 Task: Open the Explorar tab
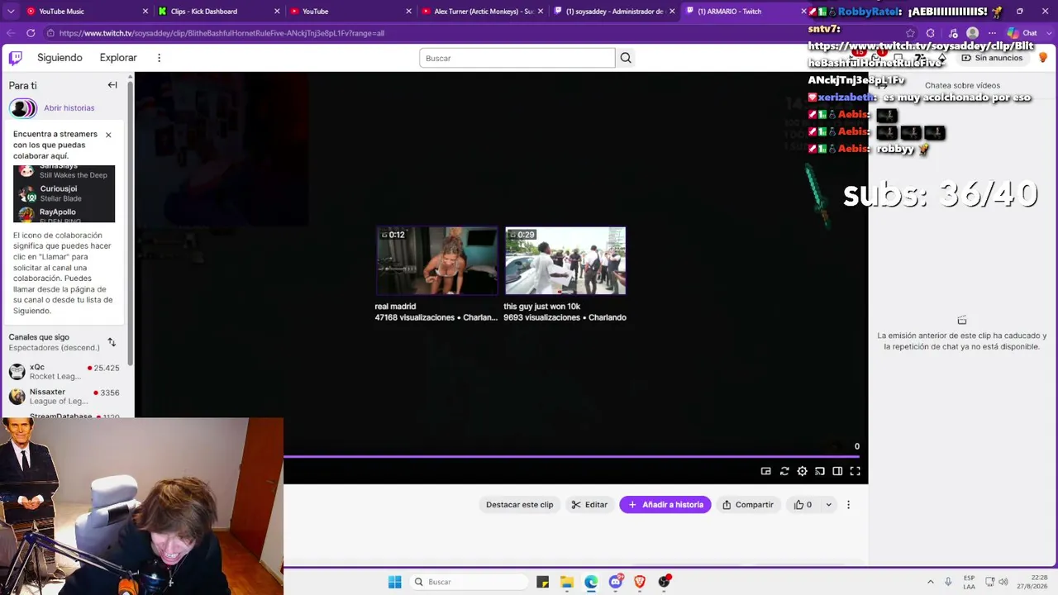point(118,58)
